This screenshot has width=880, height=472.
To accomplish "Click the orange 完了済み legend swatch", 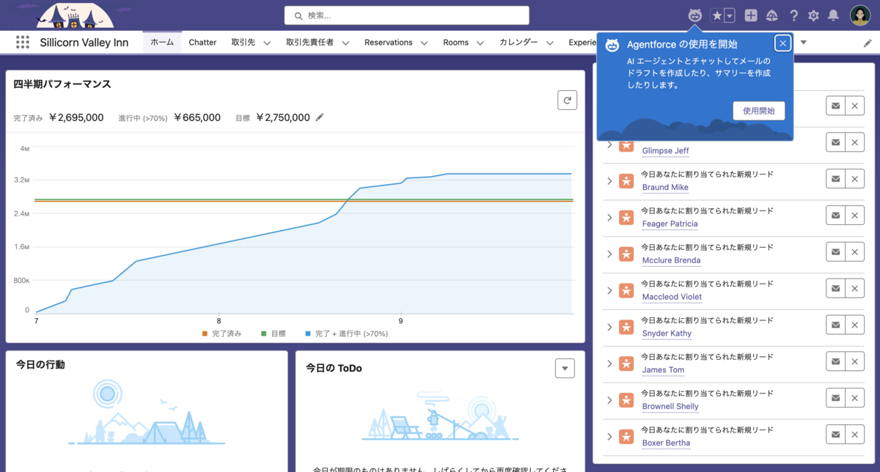I will pyautogui.click(x=205, y=333).
